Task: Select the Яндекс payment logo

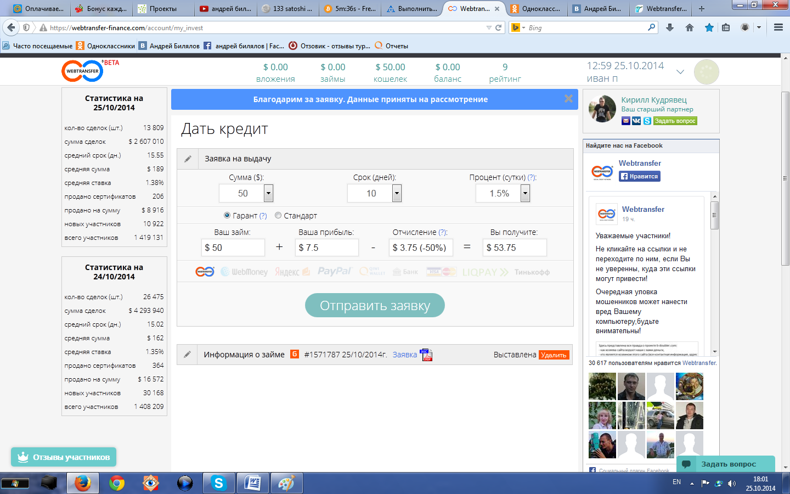Action: pyautogui.click(x=292, y=272)
